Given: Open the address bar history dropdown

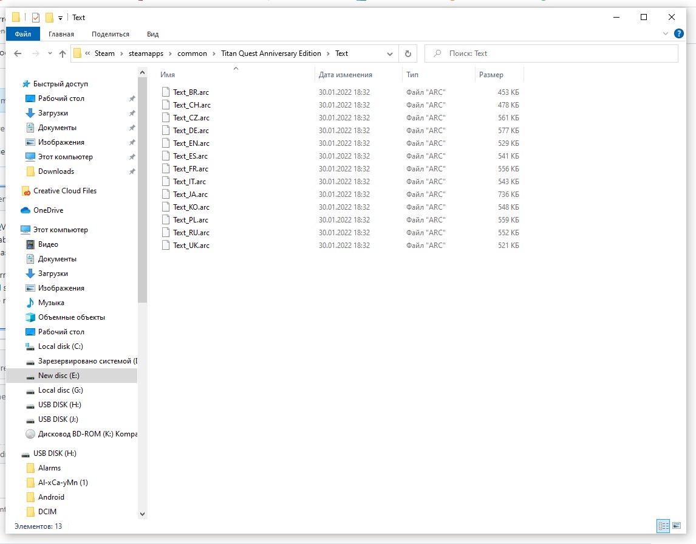Looking at the screenshot, I should pyautogui.click(x=389, y=53).
